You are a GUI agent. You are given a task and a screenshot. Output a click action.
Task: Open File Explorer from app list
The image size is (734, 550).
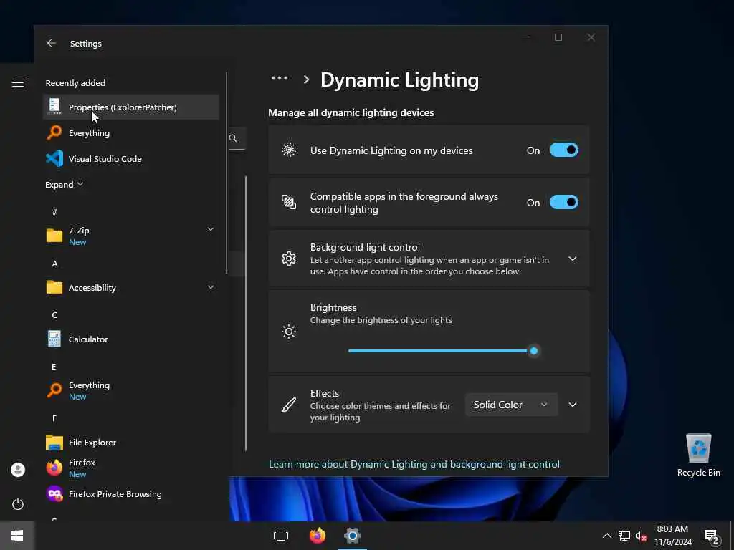click(131, 442)
